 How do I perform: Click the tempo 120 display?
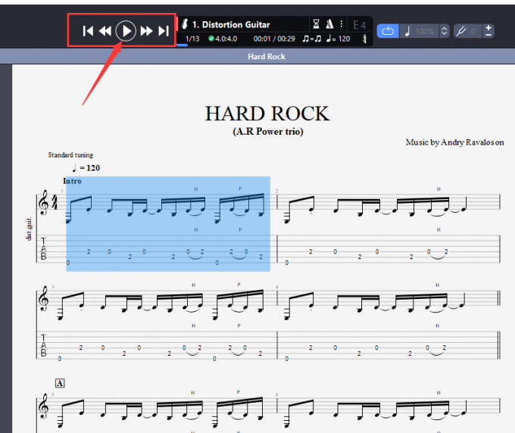click(x=338, y=39)
